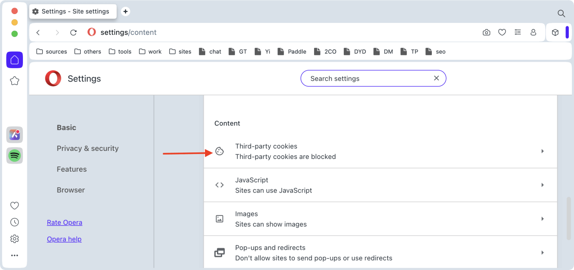Expand the JavaScript setting row
Image resolution: width=574 pixels, height=270 pixels.
pyautogui.click(x=380, y=185)
